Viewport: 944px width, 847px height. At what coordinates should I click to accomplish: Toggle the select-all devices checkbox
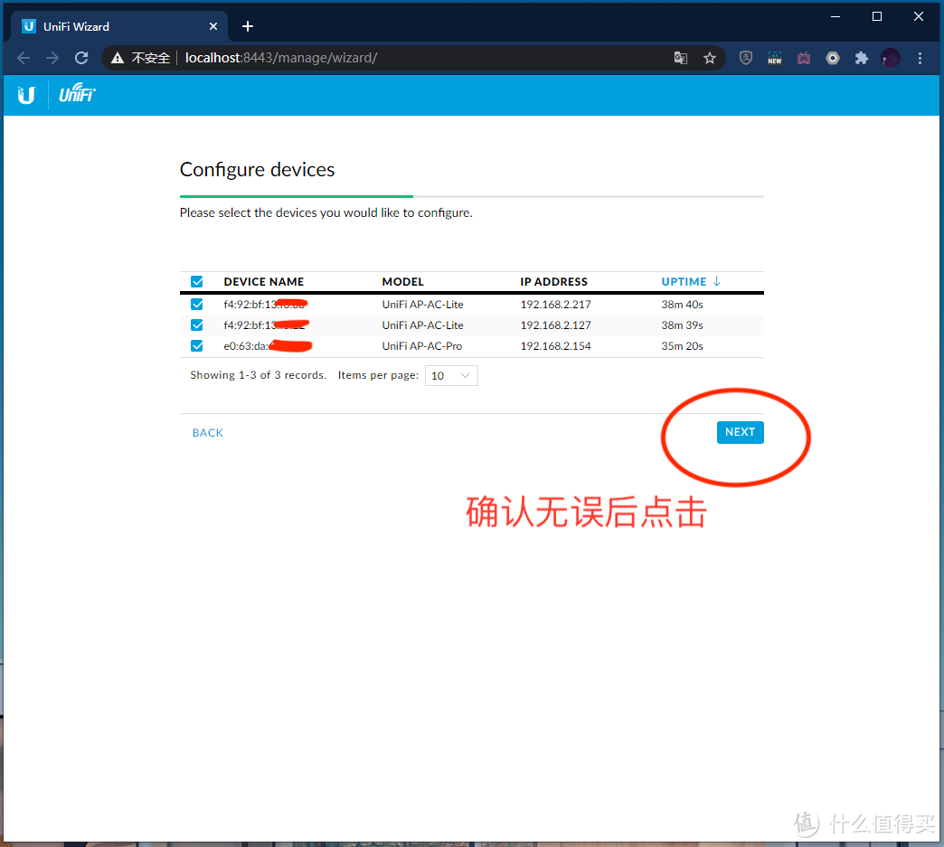[197, 282]
